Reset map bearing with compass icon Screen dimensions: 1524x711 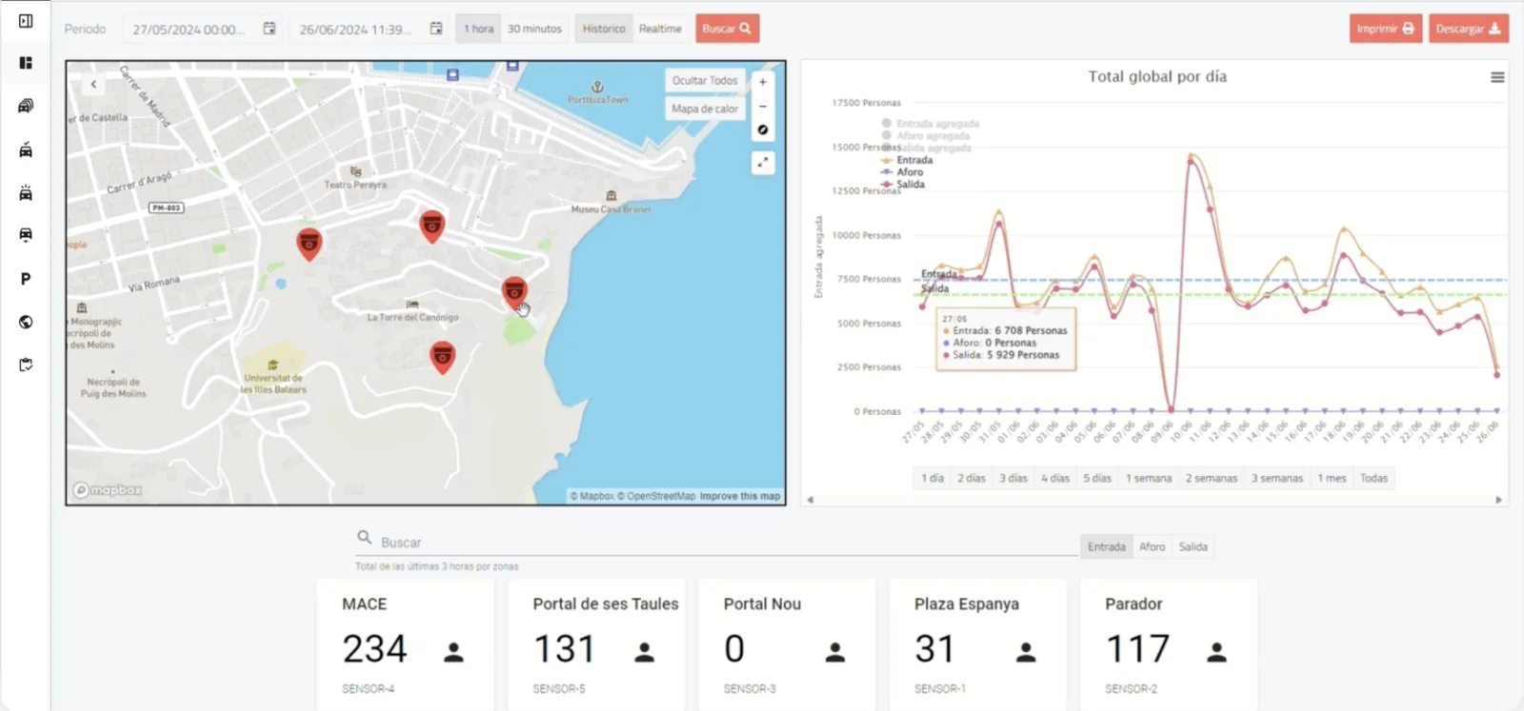[x=762, y=129]
